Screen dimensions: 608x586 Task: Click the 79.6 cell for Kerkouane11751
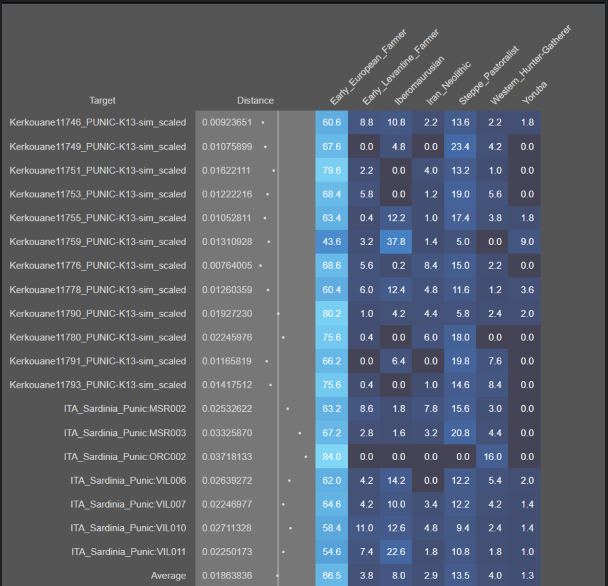tap(332, 171)
